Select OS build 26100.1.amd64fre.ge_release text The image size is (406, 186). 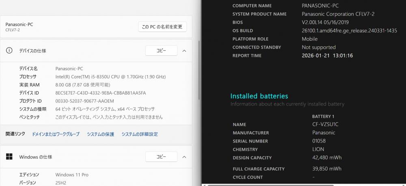click(349, 30)
